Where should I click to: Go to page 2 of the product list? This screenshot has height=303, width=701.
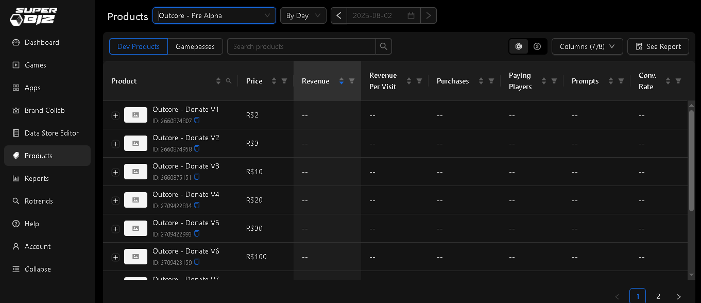click(658, 296)
